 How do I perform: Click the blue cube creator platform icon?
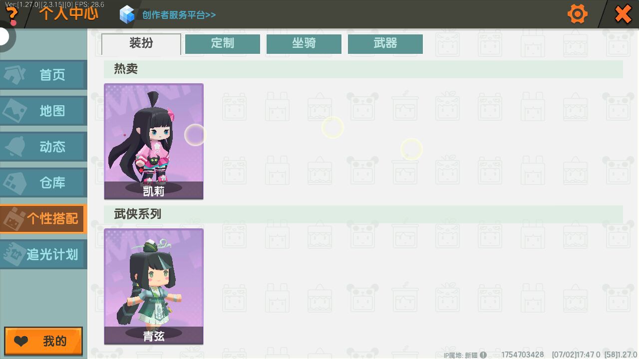[x=127, y=14]
